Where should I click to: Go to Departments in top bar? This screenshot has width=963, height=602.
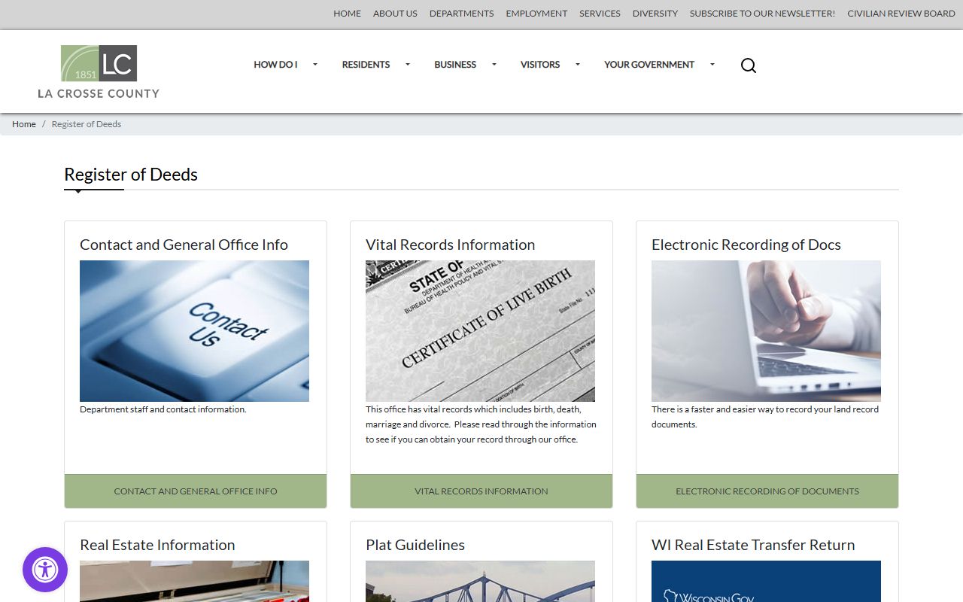tap(461, 14)
